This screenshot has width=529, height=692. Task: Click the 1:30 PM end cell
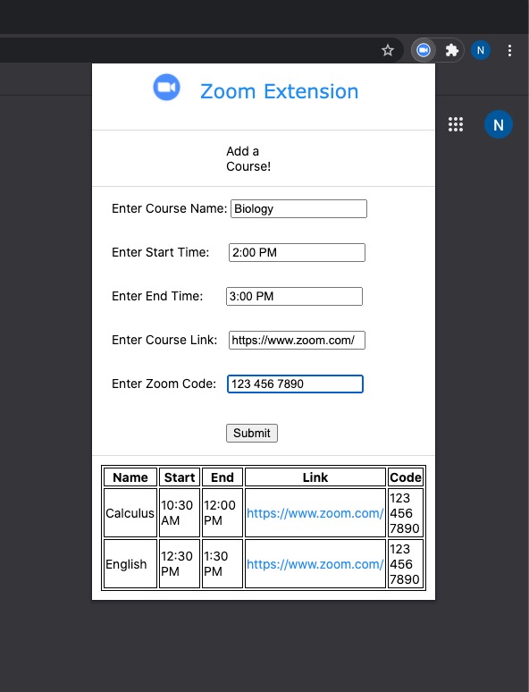point(222,563)
